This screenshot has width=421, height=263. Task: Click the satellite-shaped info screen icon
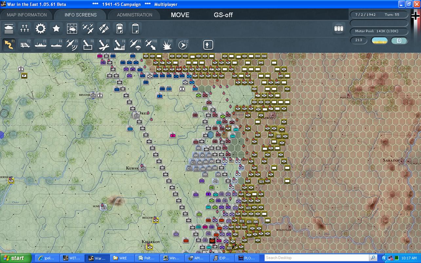pos(104,29)
